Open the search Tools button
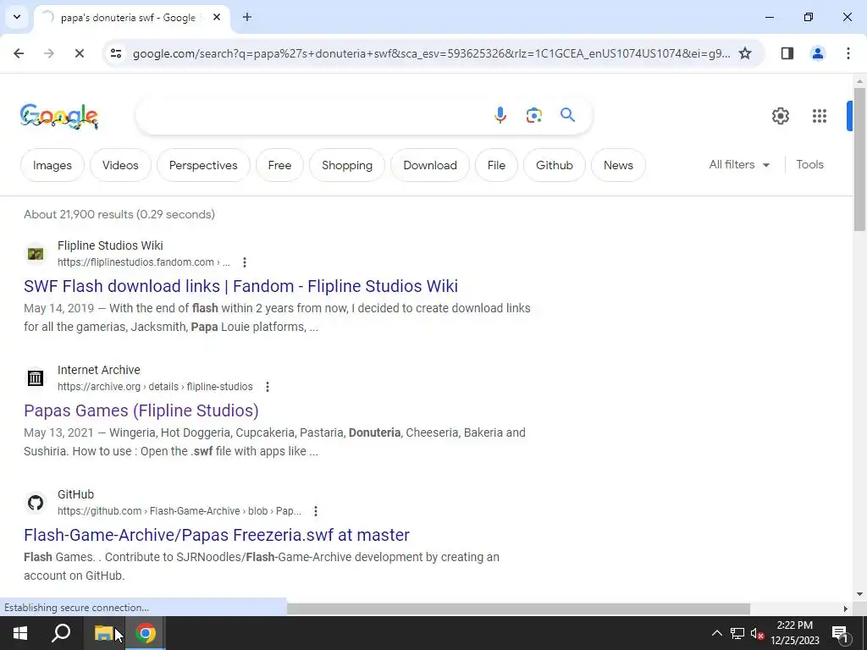 point(809,164)
